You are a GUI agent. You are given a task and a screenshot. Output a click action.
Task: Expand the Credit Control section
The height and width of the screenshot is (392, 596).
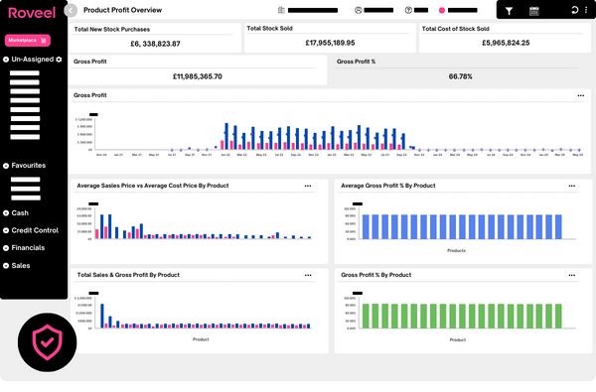click(6, 230)
